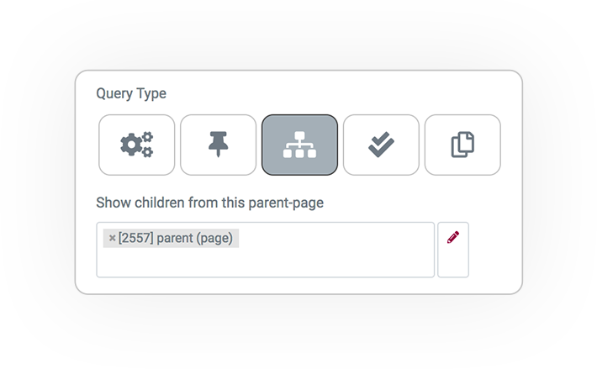Select the hierarchy sitemap query type
Screen dimensions: 597x369
click(x=299, y=145)
